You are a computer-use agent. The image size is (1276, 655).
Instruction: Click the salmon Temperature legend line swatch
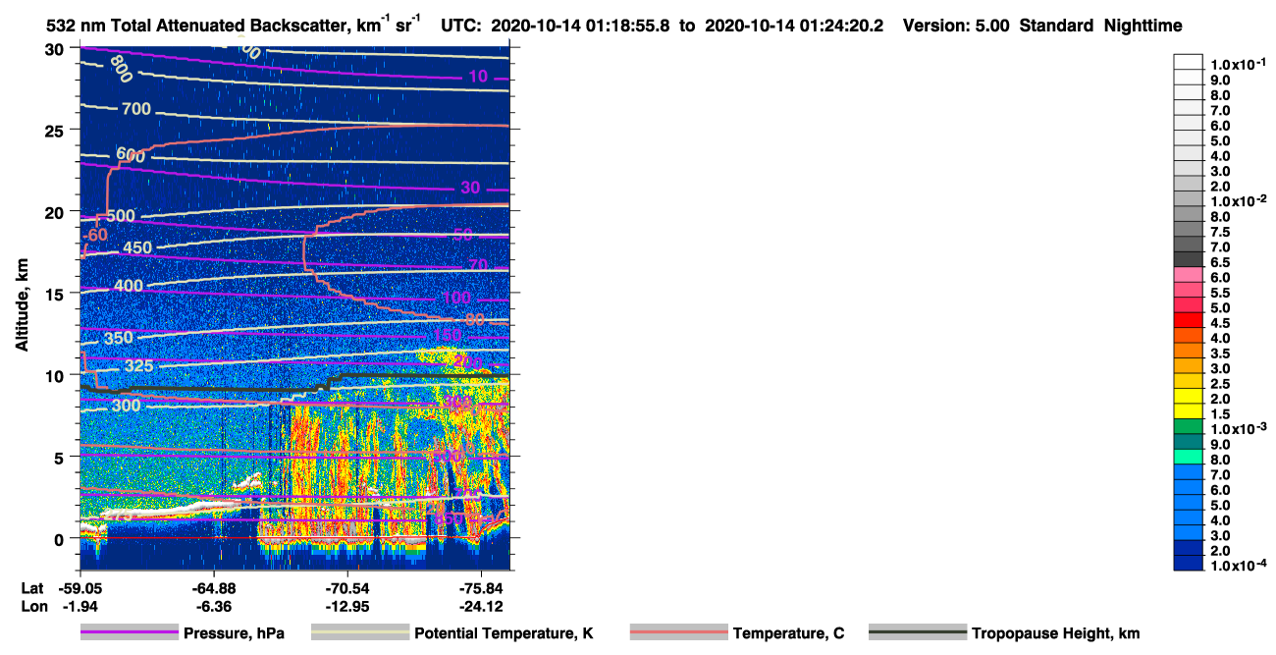(x=678, y=633)
